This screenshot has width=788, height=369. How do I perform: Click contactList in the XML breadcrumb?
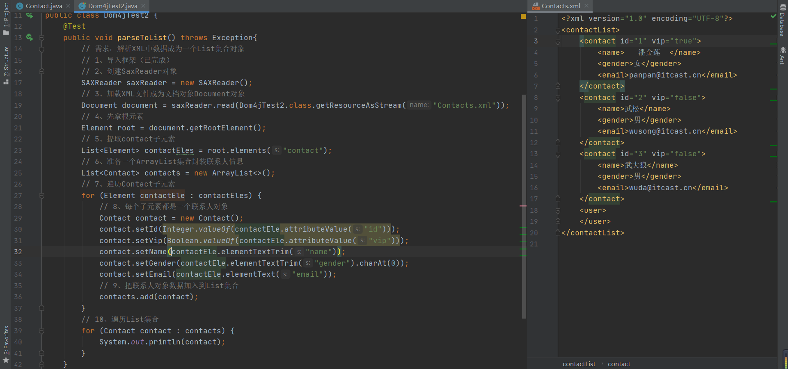tap(579, 364)
